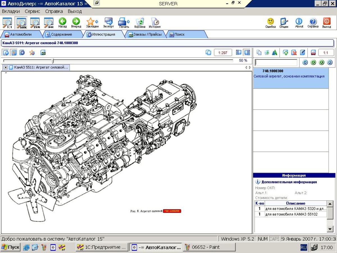This screenshot has width=337, height=253.
Task: Expand the Закладки bookmarks dropdown arrow
Action: (x=97, y=21)
